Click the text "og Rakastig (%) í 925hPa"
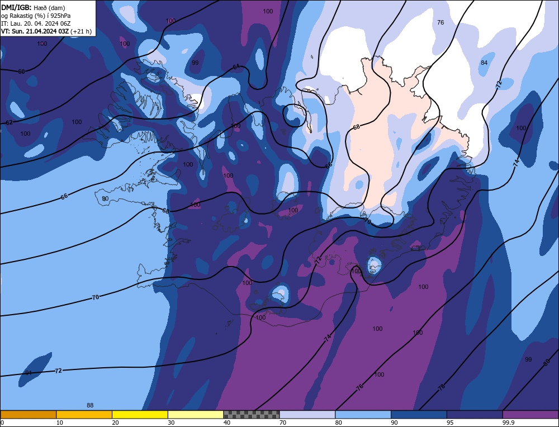Screen dimensions: 559x427 [36, 16]
